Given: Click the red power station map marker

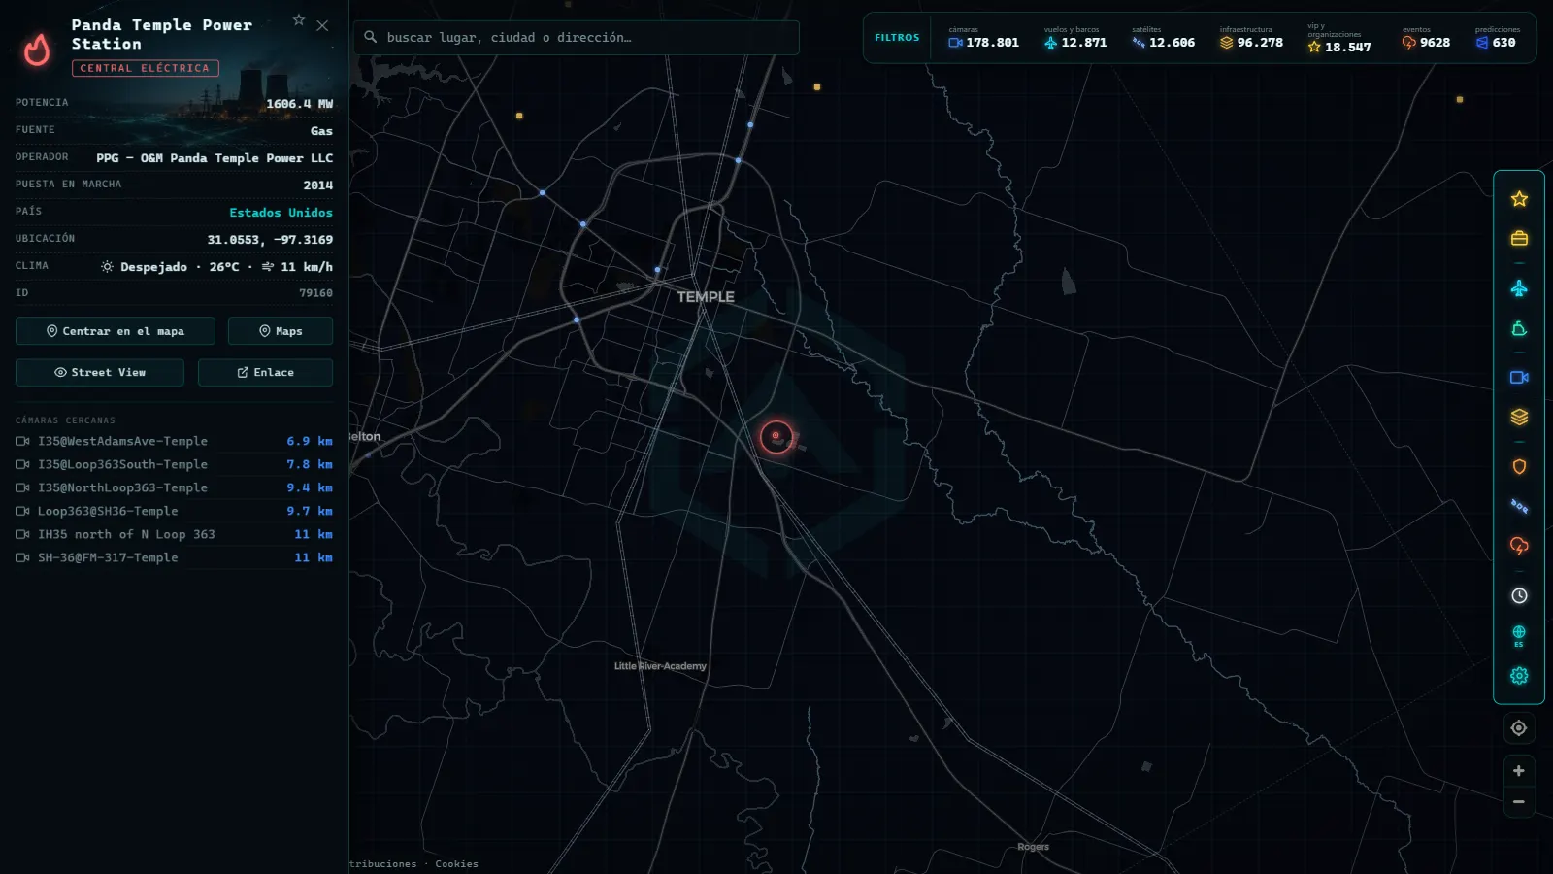Looking at the screenshot, I should click(x=776, y=437).
